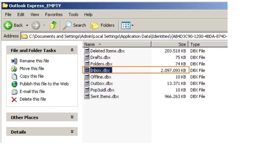
Task: Click the 13.371 KB size value
Action: coord(176,84)
